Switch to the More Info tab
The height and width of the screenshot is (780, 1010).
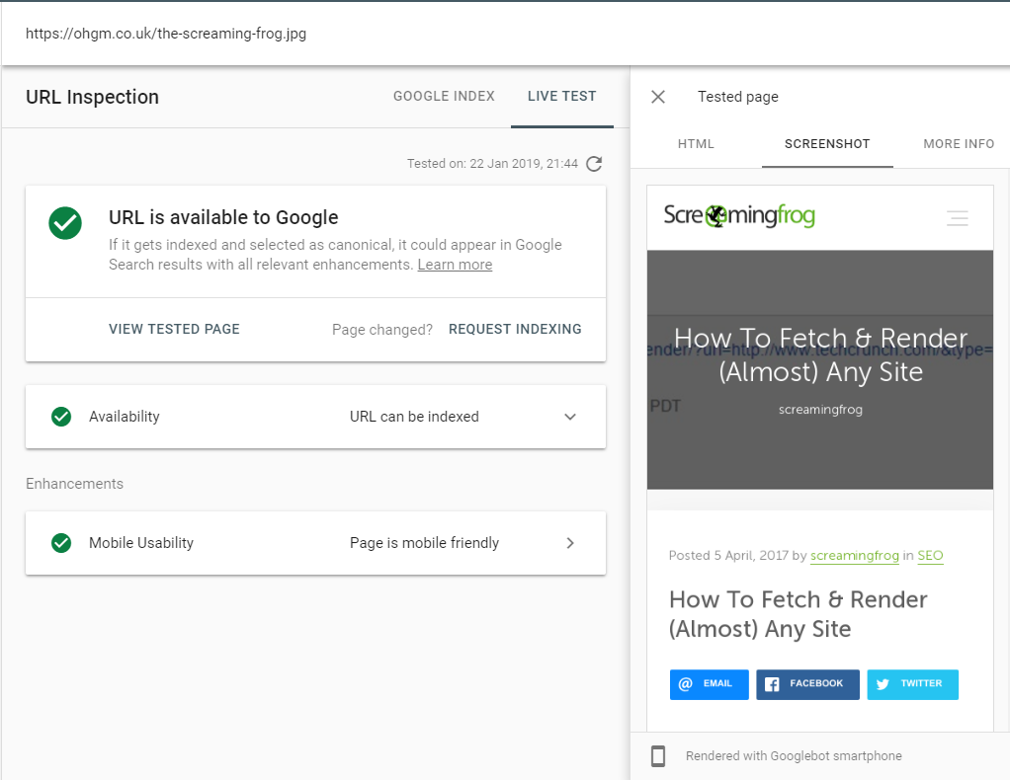pos(959,143)
